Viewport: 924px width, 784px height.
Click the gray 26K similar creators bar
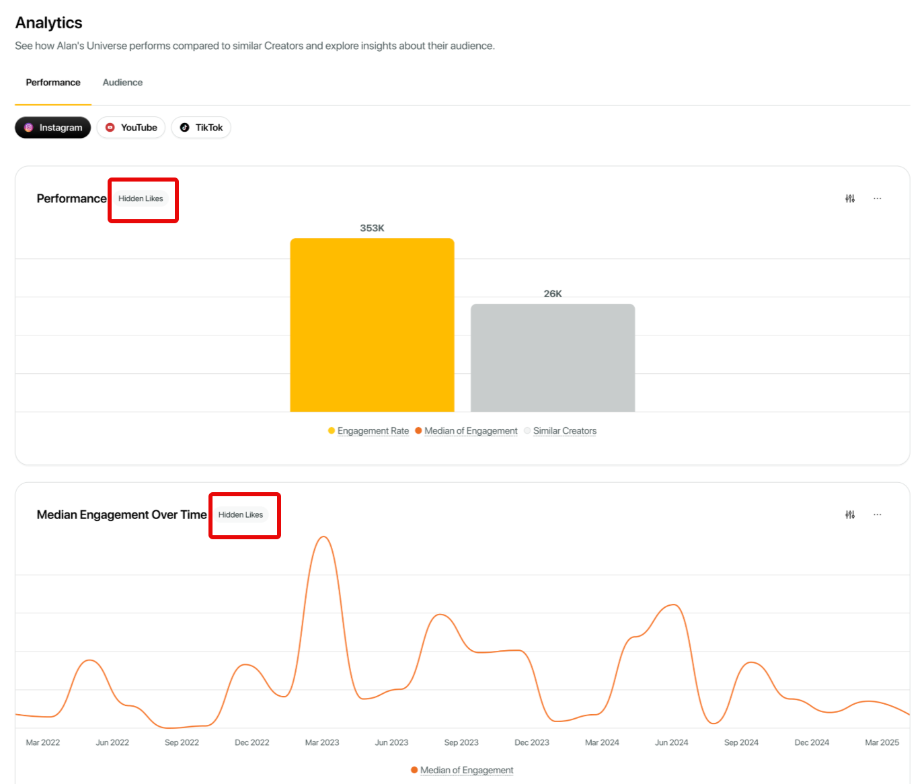click(553, 358)
